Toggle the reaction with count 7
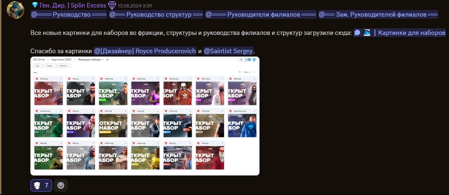 (41, 185)
